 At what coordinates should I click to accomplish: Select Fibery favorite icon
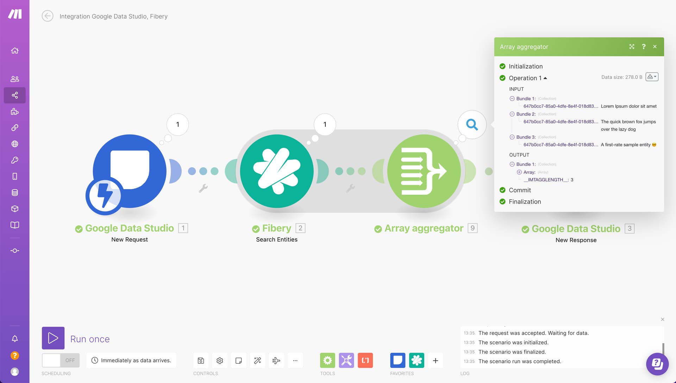click(x=417, y=360)
